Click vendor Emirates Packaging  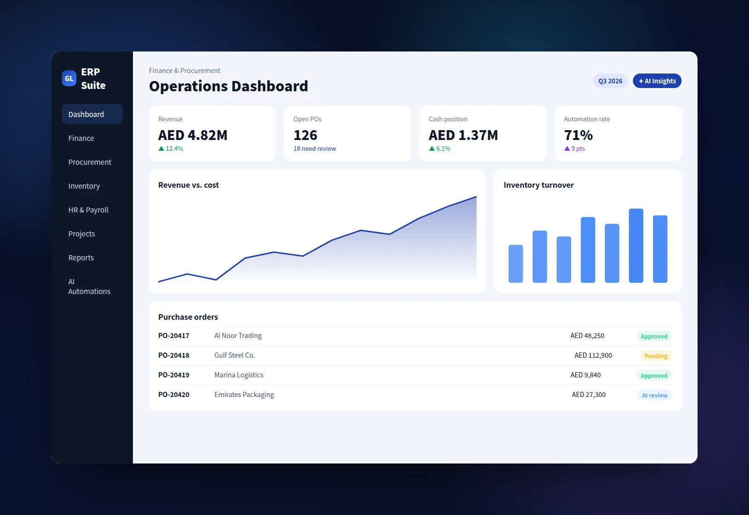tap(244, 395)
